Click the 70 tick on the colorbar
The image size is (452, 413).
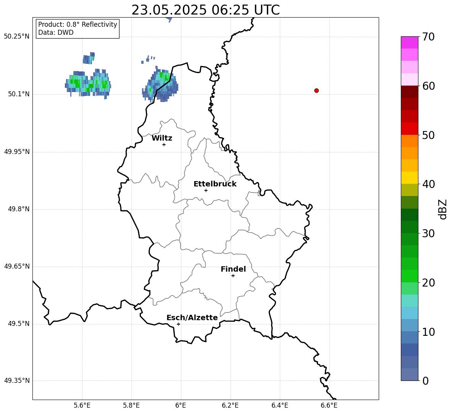point(428,37)
